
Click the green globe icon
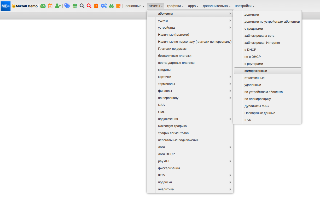tap(75, 6)
